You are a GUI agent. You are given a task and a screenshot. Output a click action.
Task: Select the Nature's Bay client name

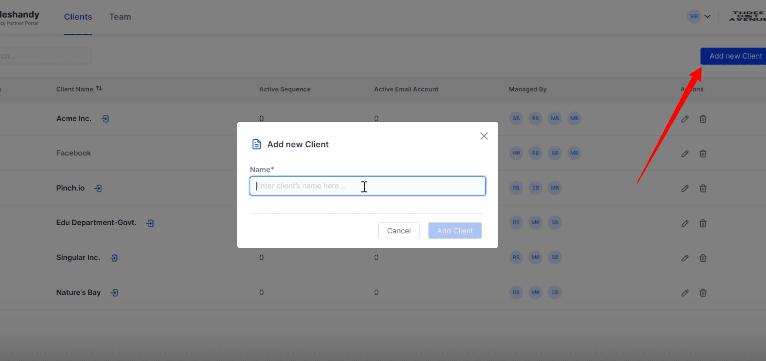click(x=78, y=293)
